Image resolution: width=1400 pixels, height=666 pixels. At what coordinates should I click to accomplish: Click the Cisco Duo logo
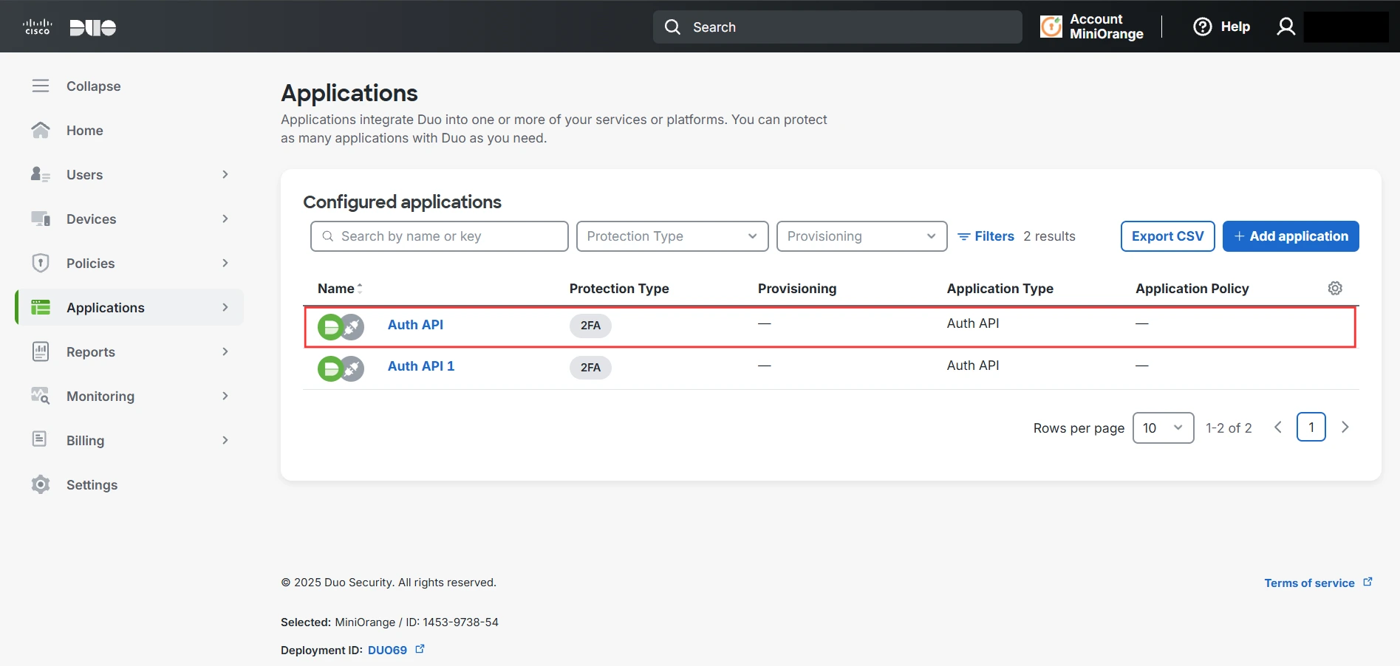(x=66, y=27)
